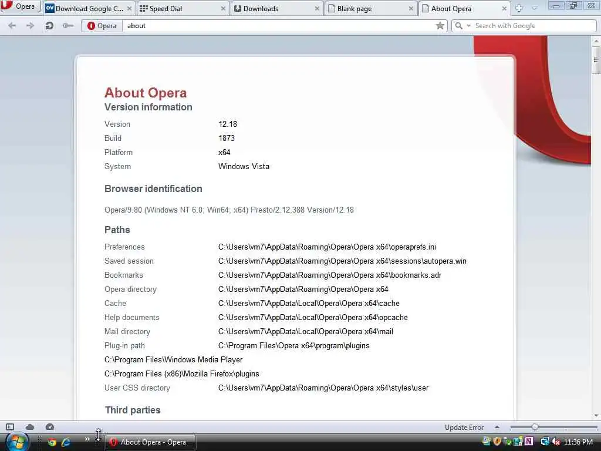Screen dimensions: 601x451
Task: Click About Opera - Opera taskbar button
Action: pyautogui.click(x=151, y=442)
